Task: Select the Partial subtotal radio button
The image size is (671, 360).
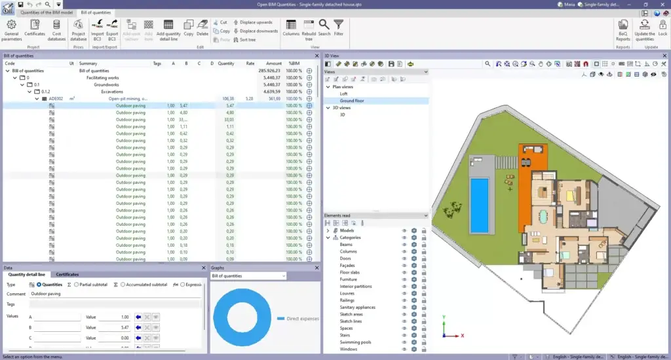Action: click(x=76, y=285)
